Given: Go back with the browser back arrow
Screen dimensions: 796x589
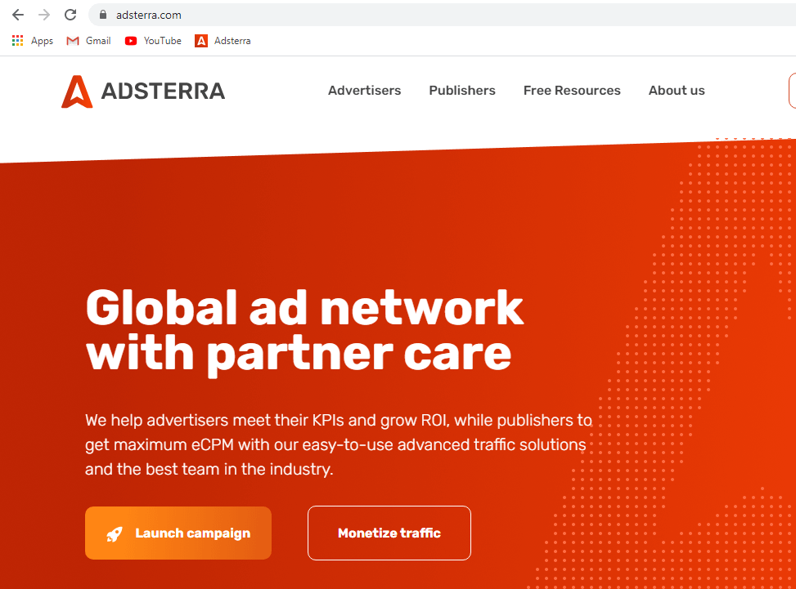Looking at the screenshot, I should tap(18, 15).
